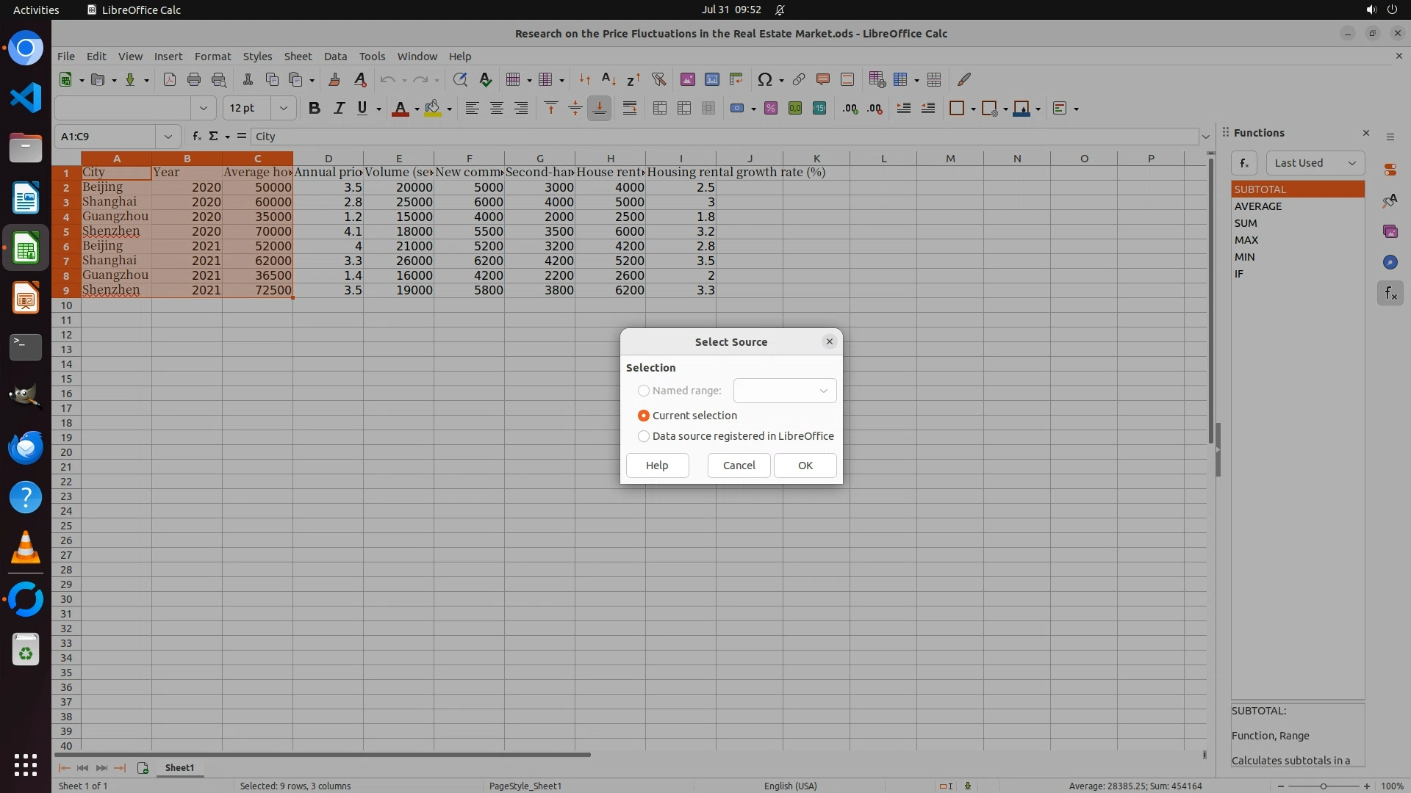Expand the Last Used function category dropdown

point(1315,163)
